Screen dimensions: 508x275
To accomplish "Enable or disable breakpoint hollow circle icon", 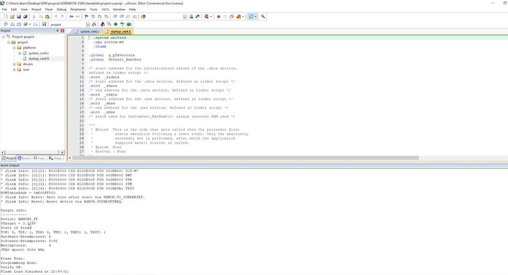I will click(x=225, y=16).
